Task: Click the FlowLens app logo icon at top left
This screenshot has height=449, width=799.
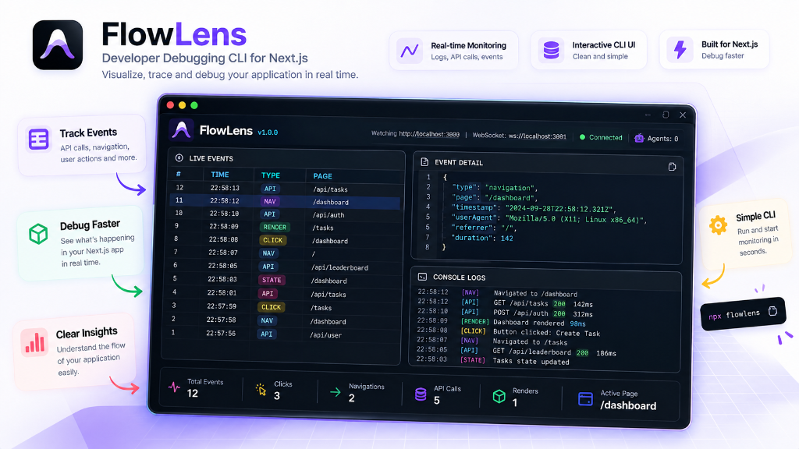Action: 58,44
